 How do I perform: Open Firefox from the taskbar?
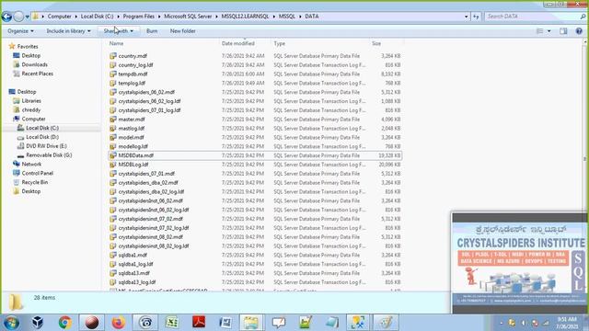point(119,323)
